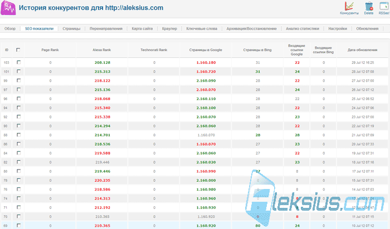Go to the Страницы tab
The image size is (390, 229).
pyautogui.click(x=71, y=28)
